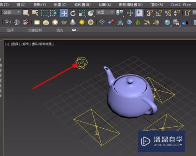
Task: Open the selection filter dropdown 全部
Action: coord(12,12)
